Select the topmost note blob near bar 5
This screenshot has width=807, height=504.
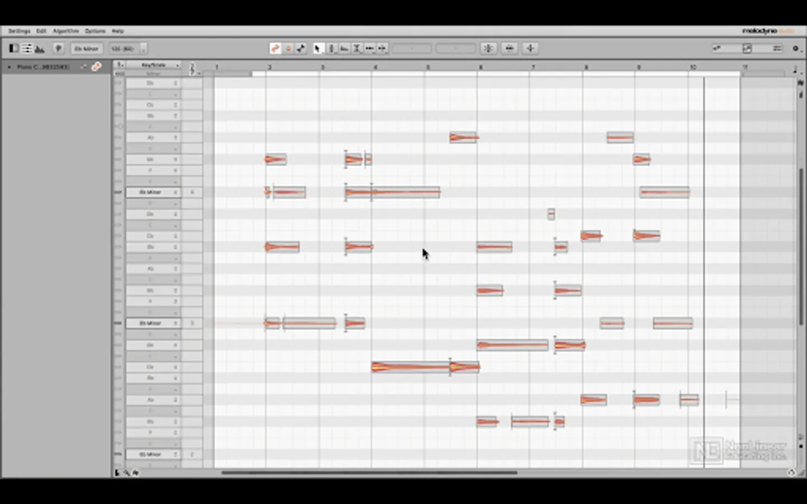[463, 137]
